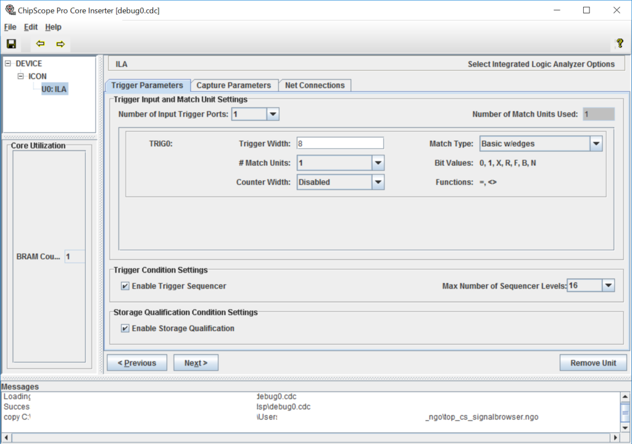Screen dimensions: 632x444
Task: Click the ChipScope app icon in title bar
Action: [x=10, y=10]
